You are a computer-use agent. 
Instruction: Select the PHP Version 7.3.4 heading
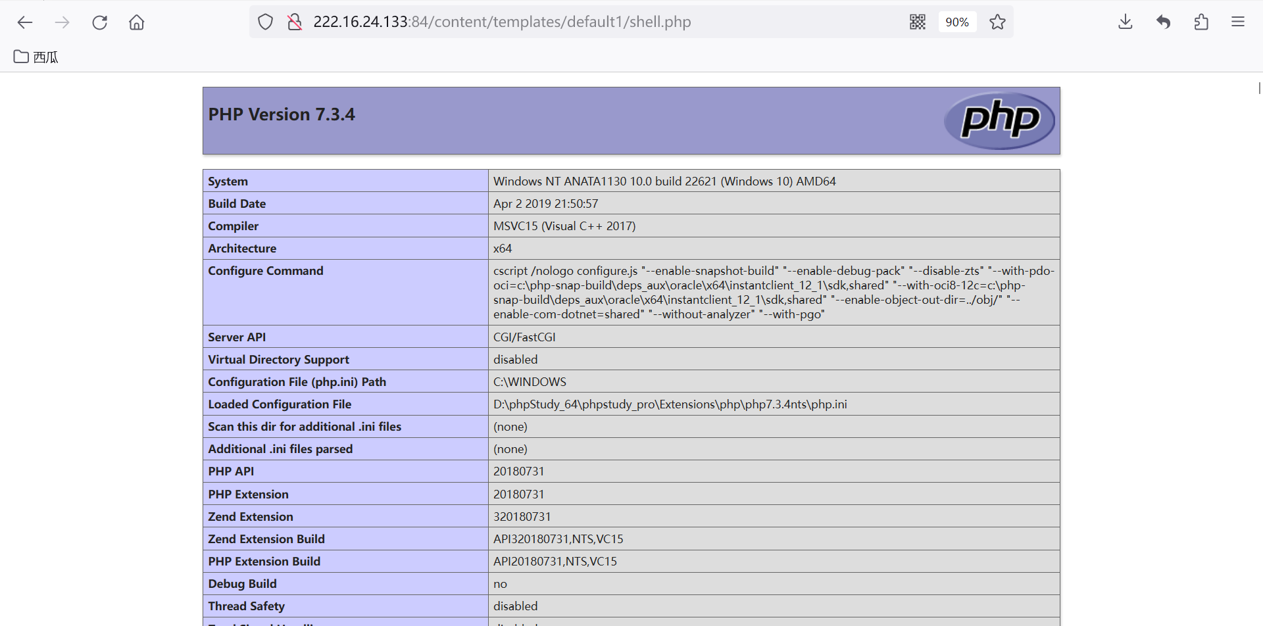(x=282, y=114)
